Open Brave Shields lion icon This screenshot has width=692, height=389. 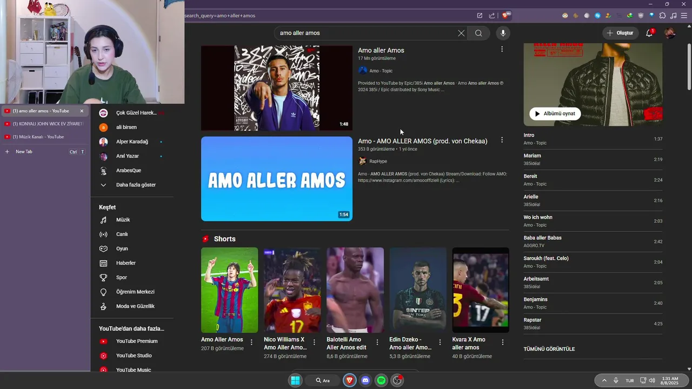tap(505, 16)
